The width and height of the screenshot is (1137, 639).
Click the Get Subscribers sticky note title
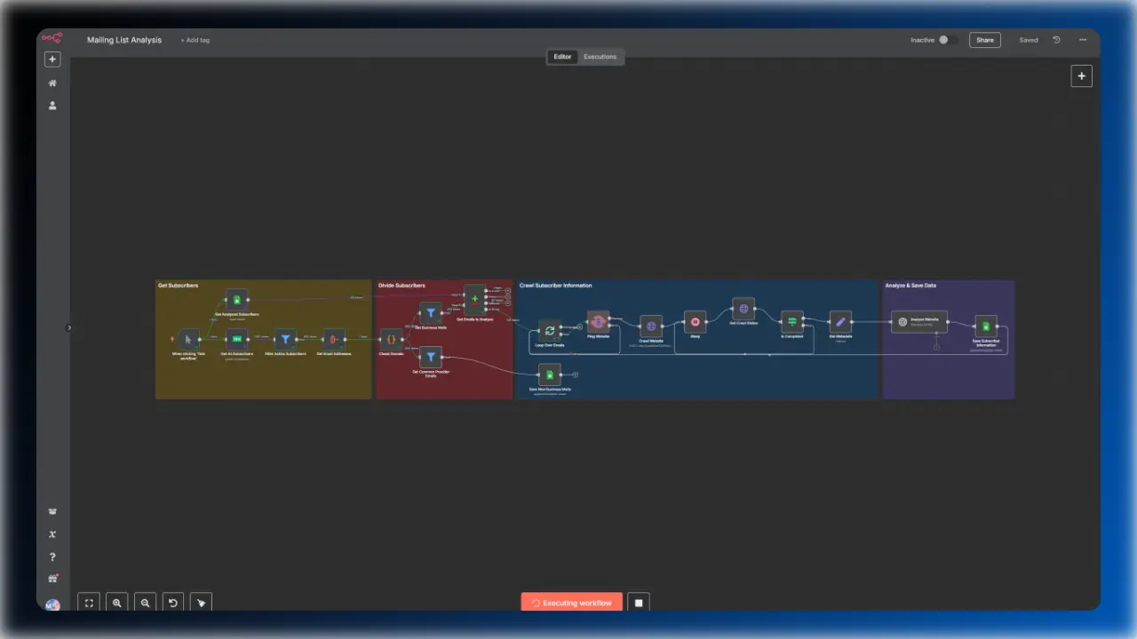coord(178,286)
